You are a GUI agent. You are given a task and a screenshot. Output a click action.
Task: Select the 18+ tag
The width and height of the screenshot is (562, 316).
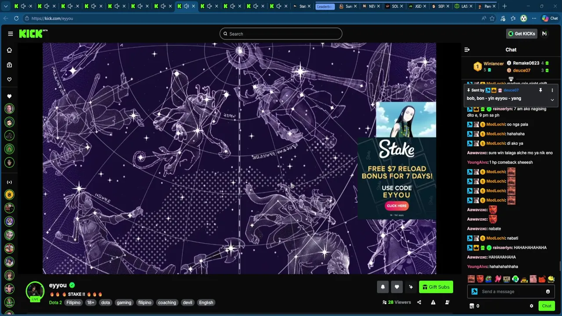(x=90, y=302)
